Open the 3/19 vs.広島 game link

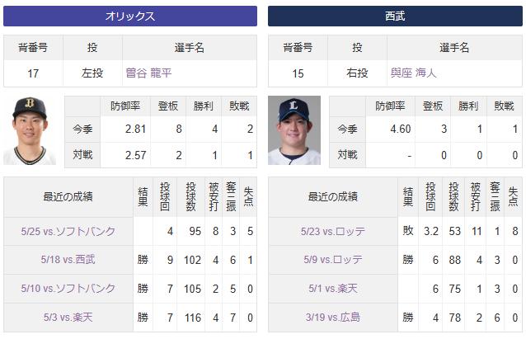(x=332, y=317)
